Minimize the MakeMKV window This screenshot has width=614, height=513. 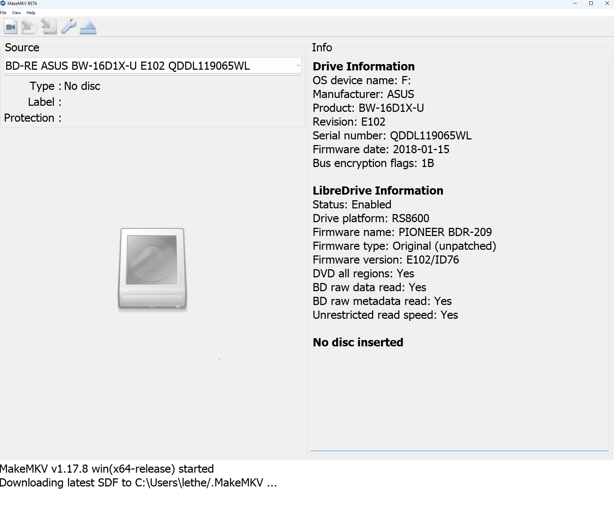[575, 4]
